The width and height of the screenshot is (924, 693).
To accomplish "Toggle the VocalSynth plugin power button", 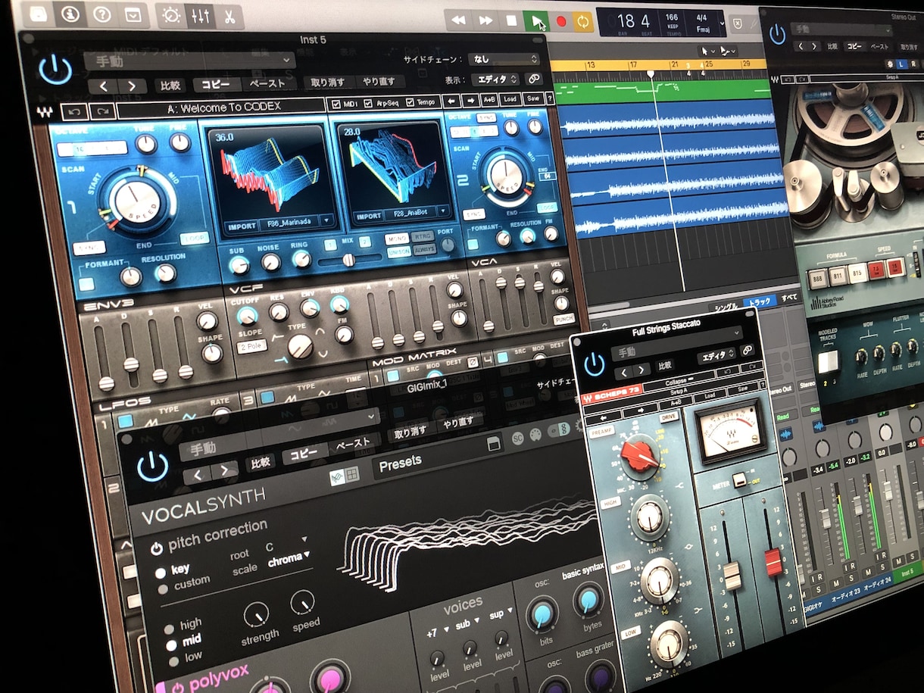I will click(152, 466).
